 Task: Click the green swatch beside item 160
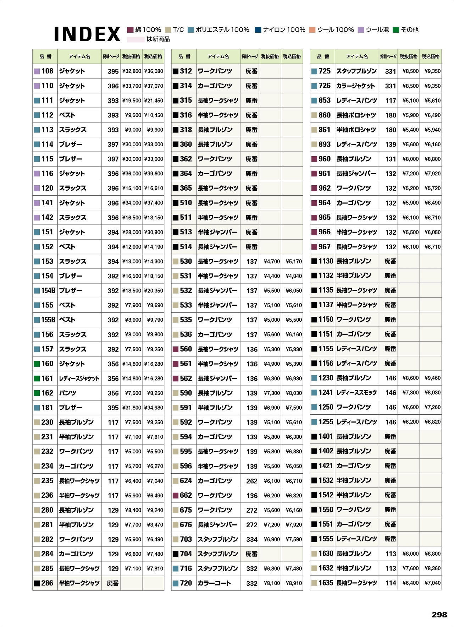pos(37,364)
